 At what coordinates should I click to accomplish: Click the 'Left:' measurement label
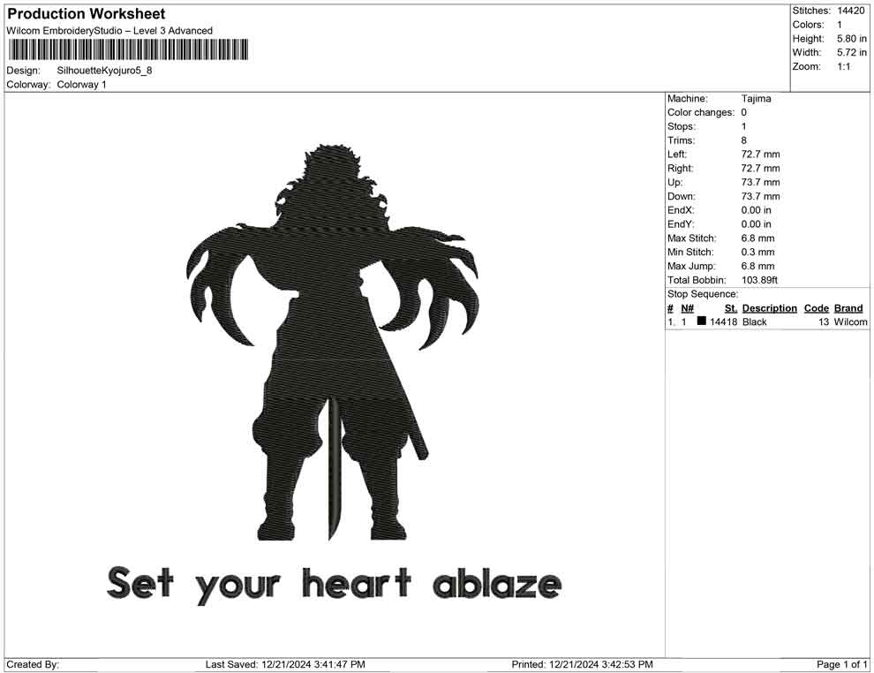[x=677, y=155]
